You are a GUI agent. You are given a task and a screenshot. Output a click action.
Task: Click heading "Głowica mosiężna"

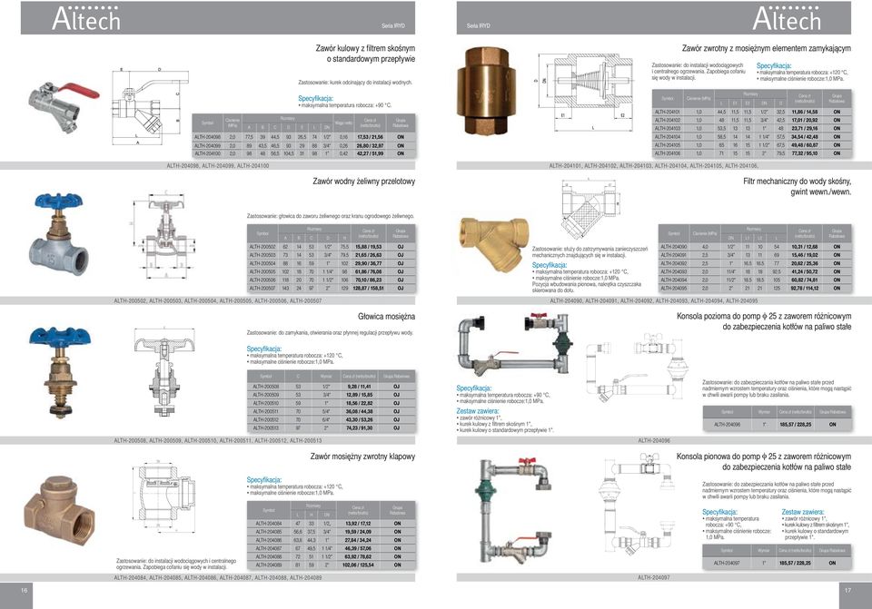click(x=387, y=316)
